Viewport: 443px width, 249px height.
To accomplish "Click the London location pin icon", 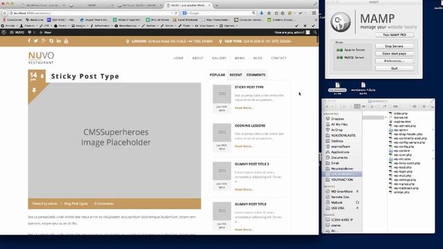I will pyautogui.click(x=127, y=41).
